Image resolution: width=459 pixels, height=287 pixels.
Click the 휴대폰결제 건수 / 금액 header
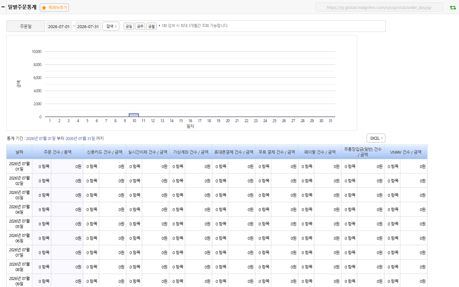click(234, 152)
